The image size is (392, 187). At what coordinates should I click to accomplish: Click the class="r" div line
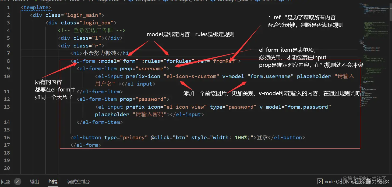81,46
